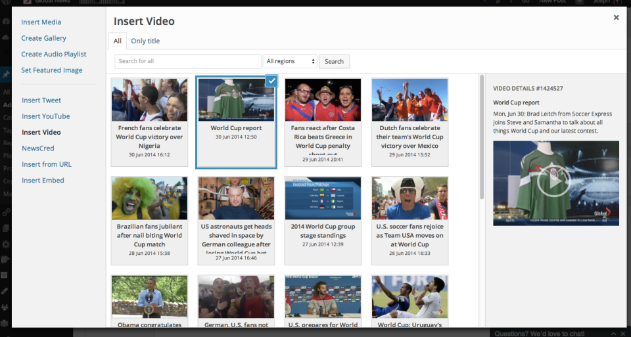This screenshot has height=337, width=631.
Task: Choose Set Featured Image option
Action: [51, 70]
